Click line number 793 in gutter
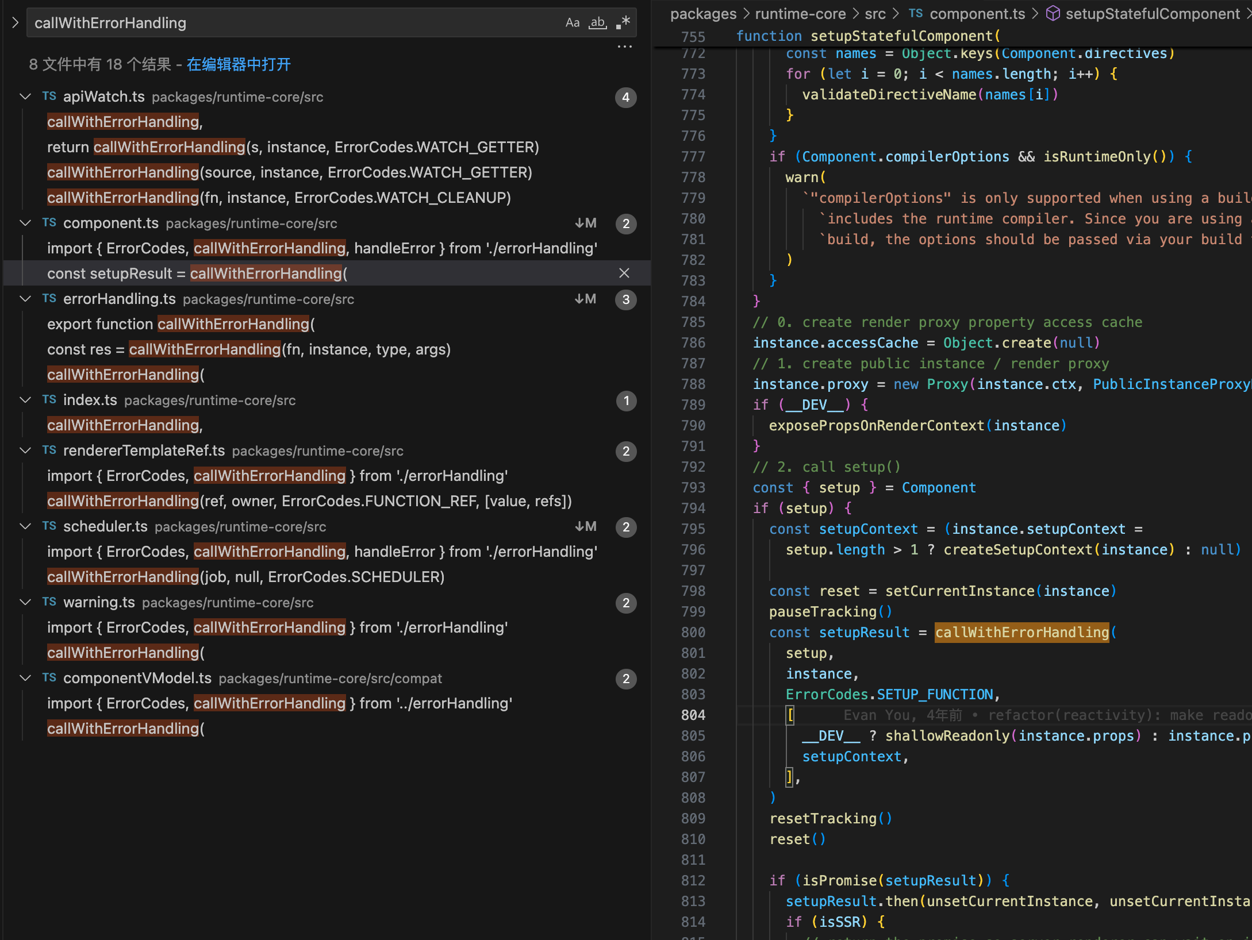 click(693, 487)
